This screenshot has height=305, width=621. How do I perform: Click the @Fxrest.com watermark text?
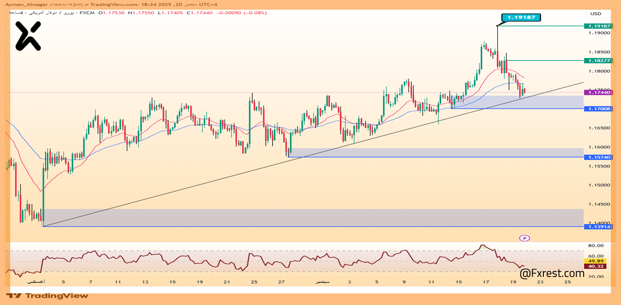tap(552, 274)
